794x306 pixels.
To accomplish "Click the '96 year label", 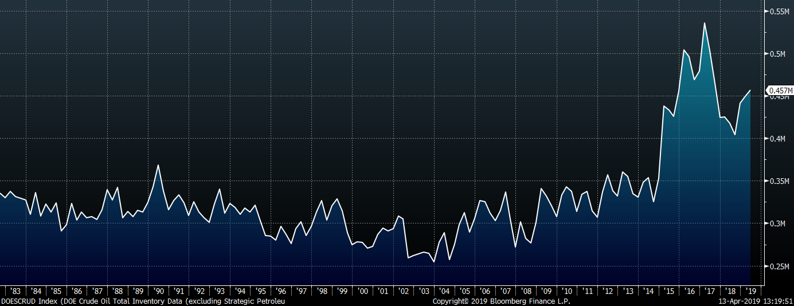I will (x=281, y=291).
